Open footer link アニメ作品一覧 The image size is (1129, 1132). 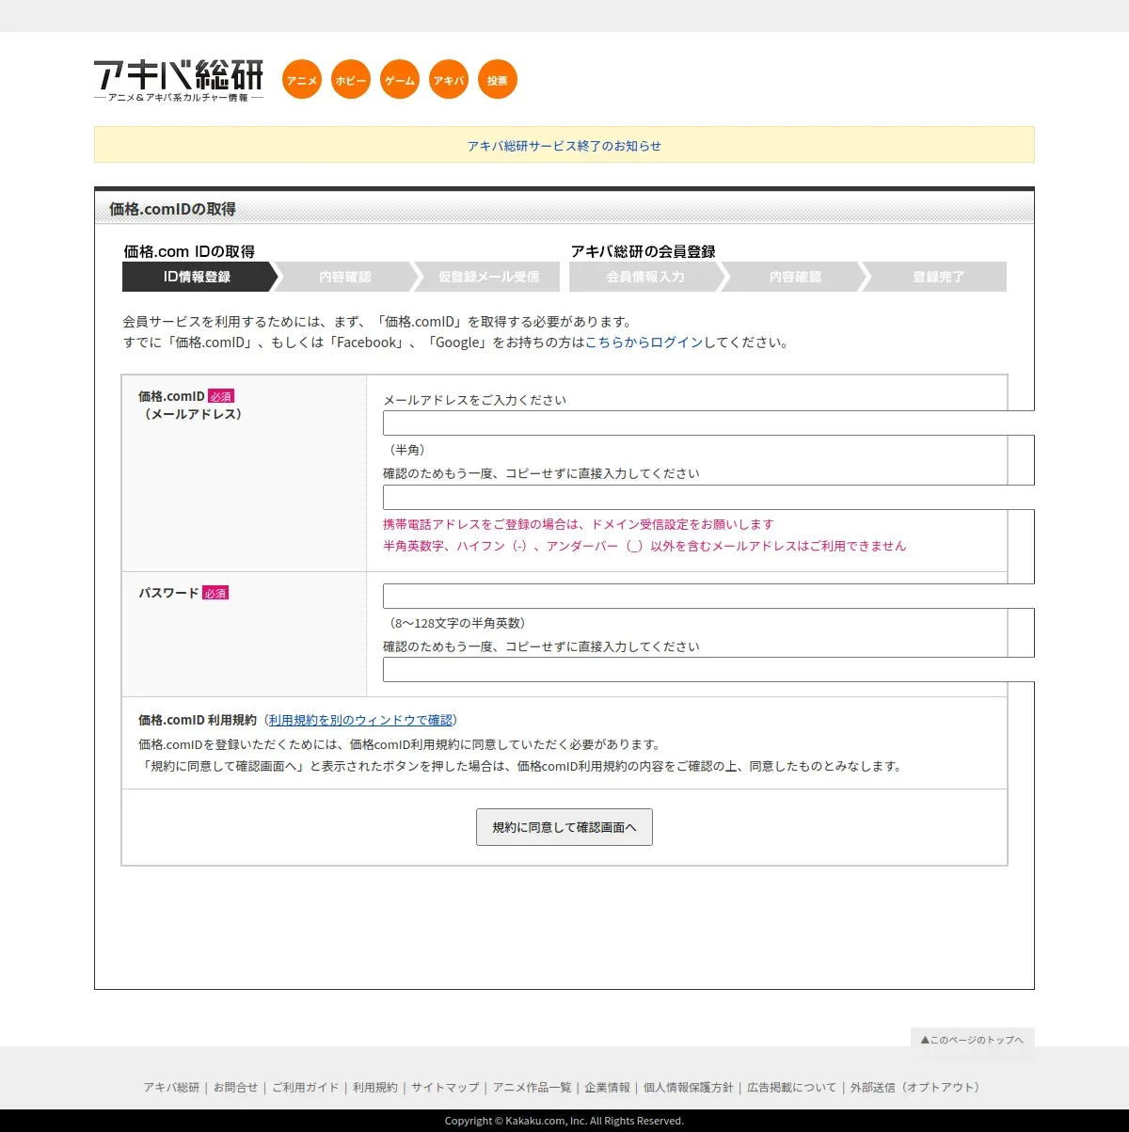coord(532,1087)
